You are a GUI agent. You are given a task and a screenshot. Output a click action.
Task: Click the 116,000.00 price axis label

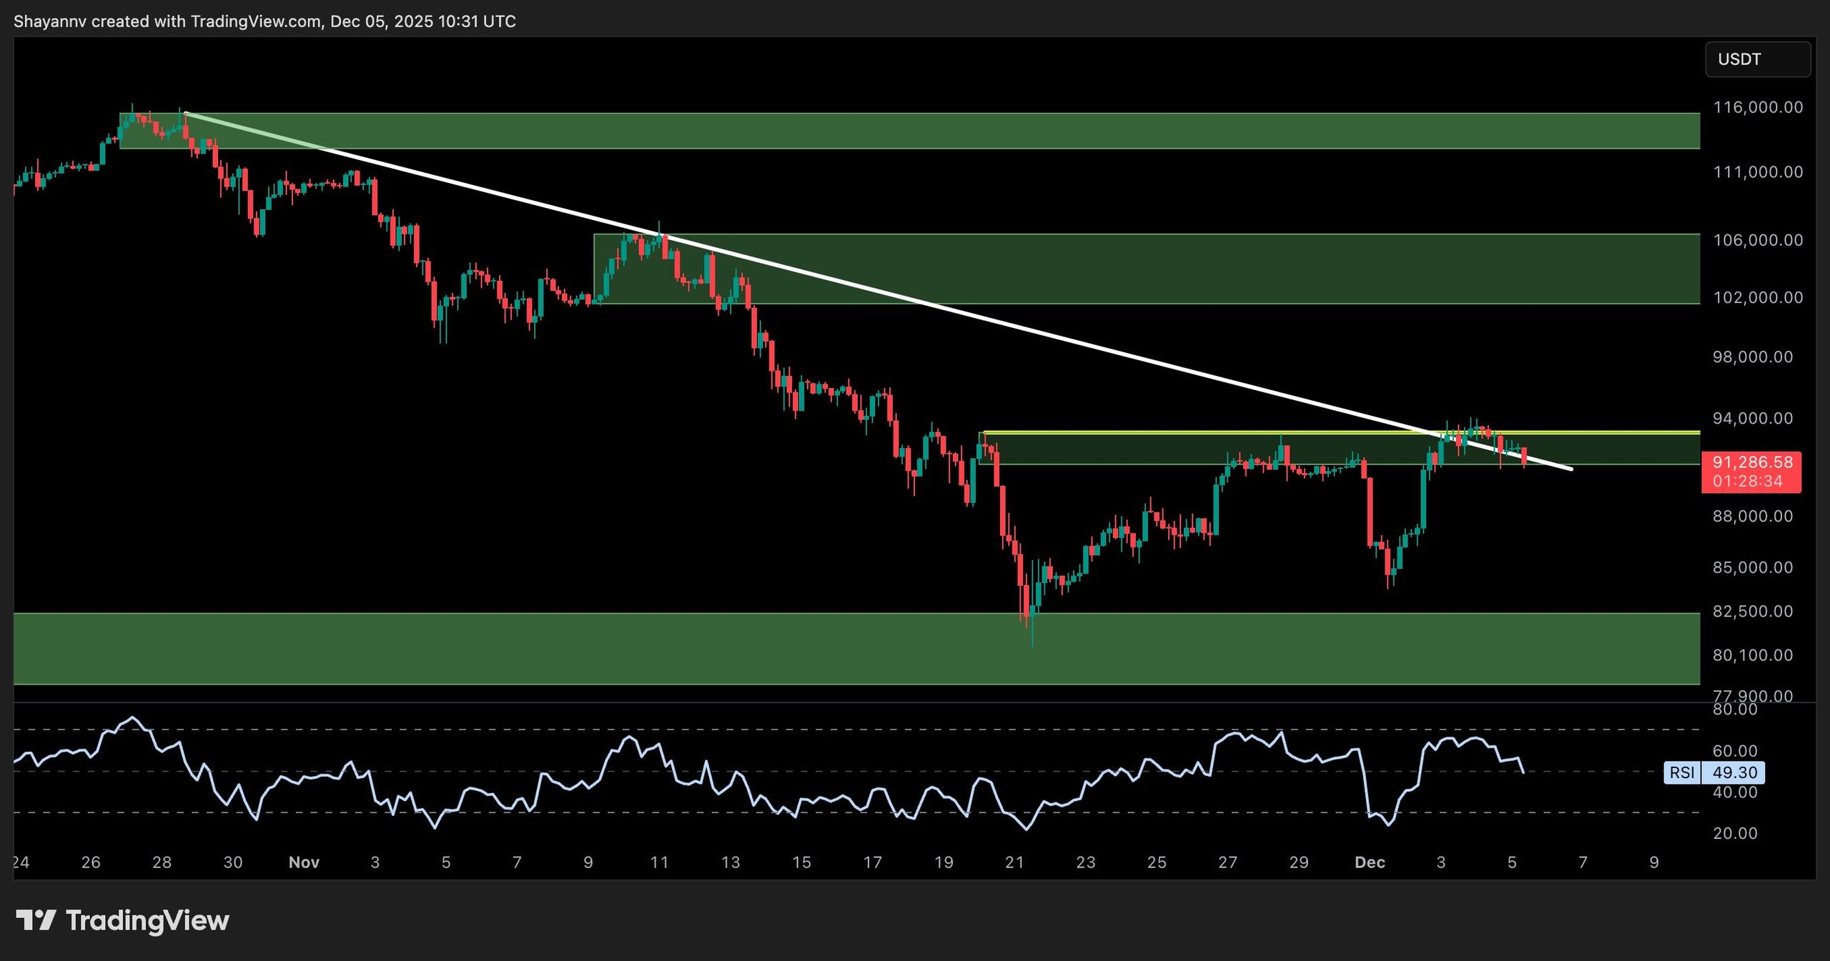1758,107
